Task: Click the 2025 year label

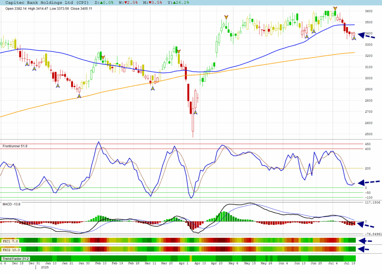Action: (x=45, y=267)
